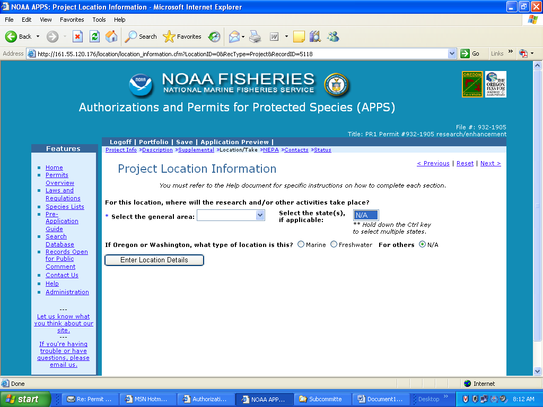
Task: Click the yellow Discuss note icon
Action: [299, 37]
